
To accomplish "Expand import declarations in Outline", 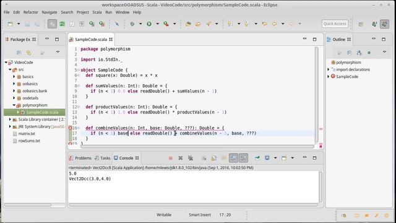I will pyautogui.click(x=329, y=69).
